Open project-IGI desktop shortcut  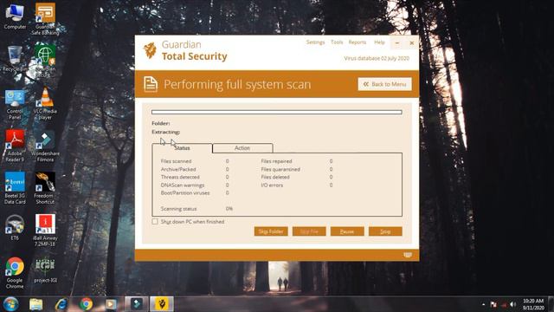pos(45,270)
